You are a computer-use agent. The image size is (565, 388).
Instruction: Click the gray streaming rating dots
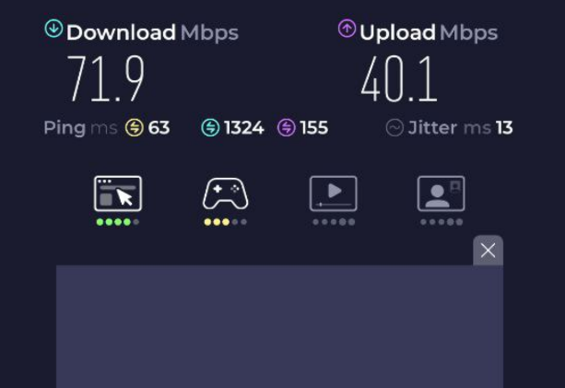pos(334,222)
